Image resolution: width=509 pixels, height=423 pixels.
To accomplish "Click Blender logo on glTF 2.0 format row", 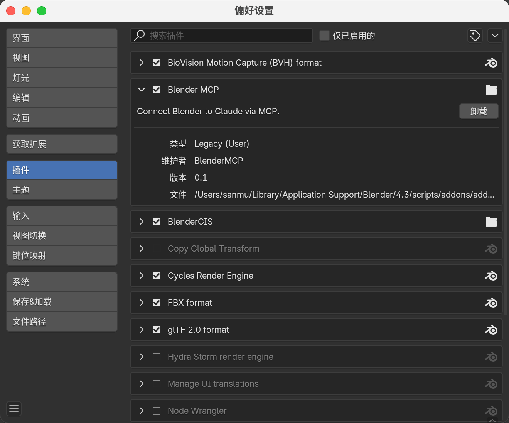I will pyautogui.click(x=491, y=330).
